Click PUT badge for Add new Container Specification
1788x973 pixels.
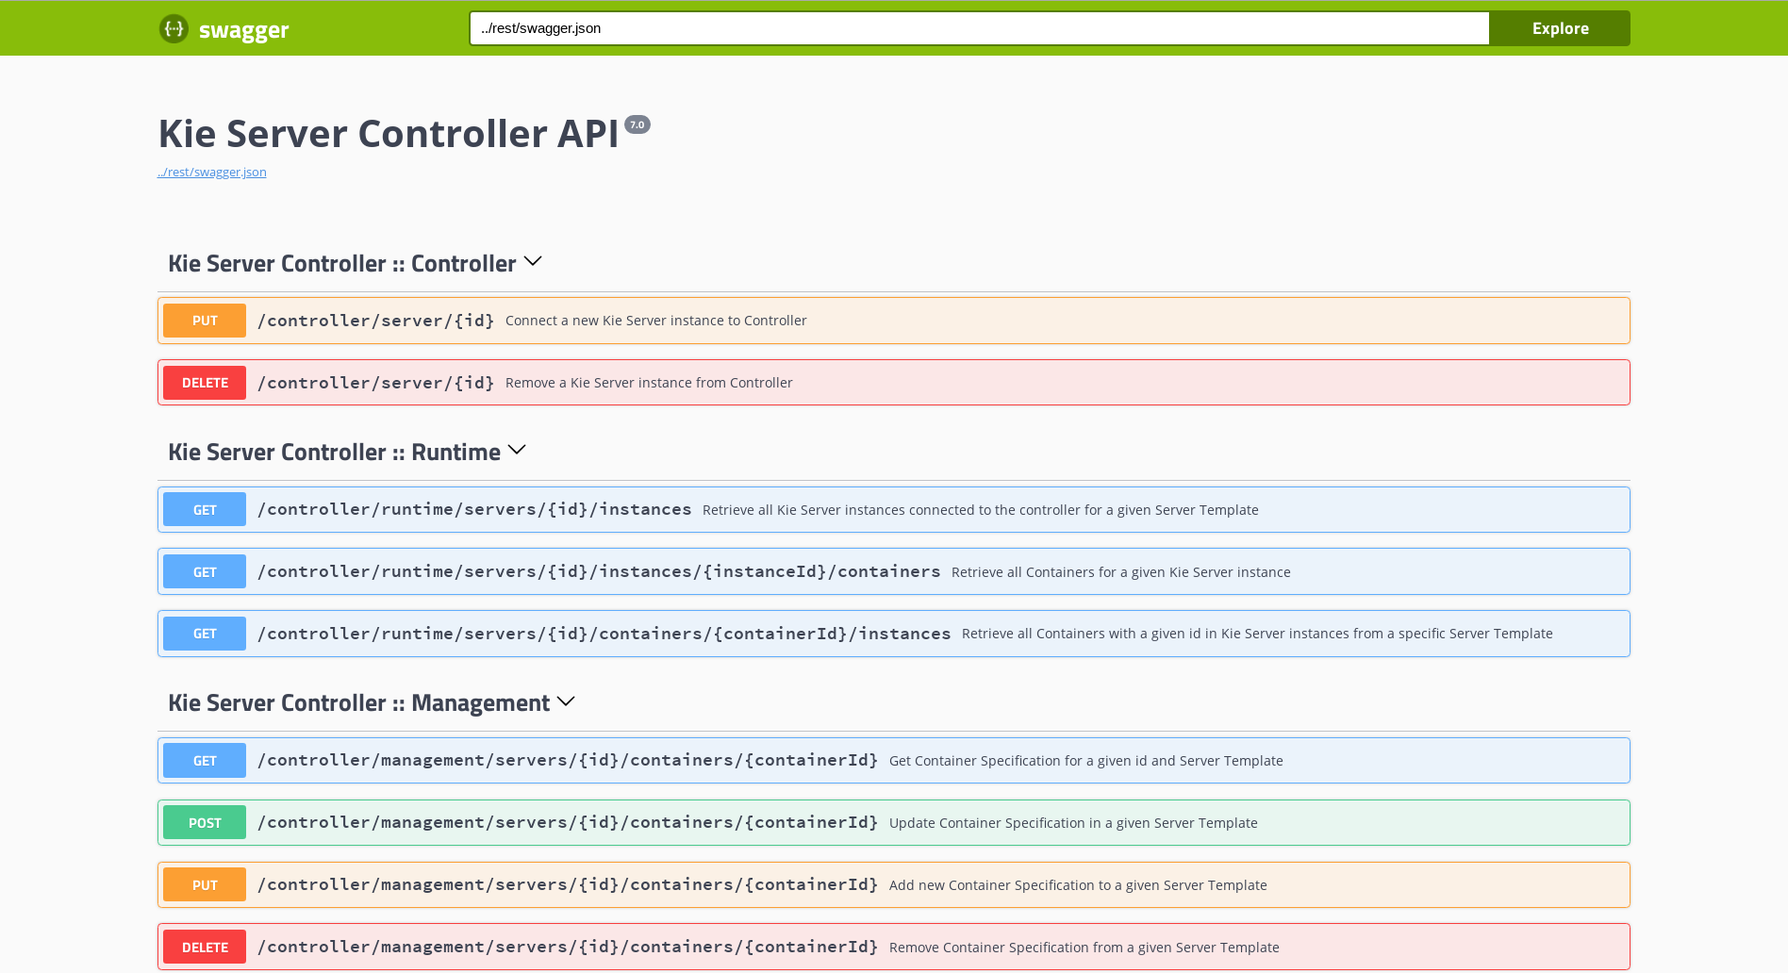pyautogui.click(x=205, y=885)
